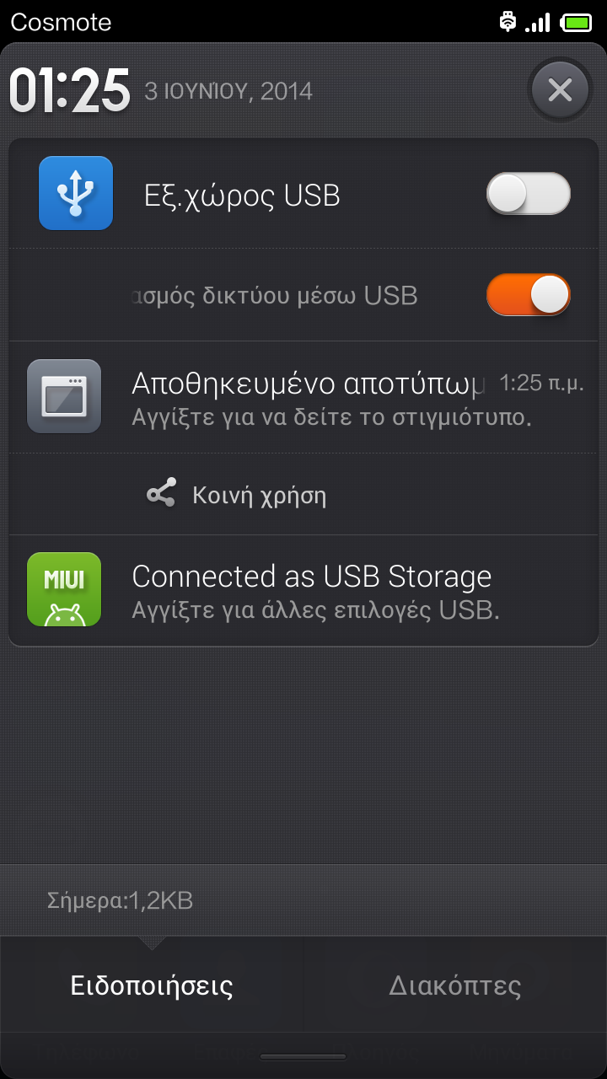Screen dimensions: 607x1079
Task: Tap the green MIUI Android icon
Action: click(x=64, y=589)
